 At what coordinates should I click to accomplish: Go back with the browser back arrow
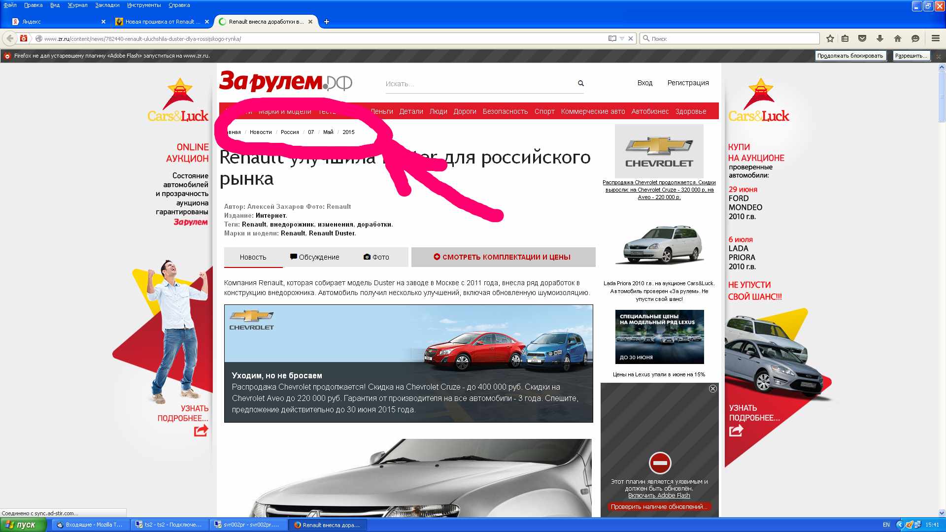[x=10, y=38]
